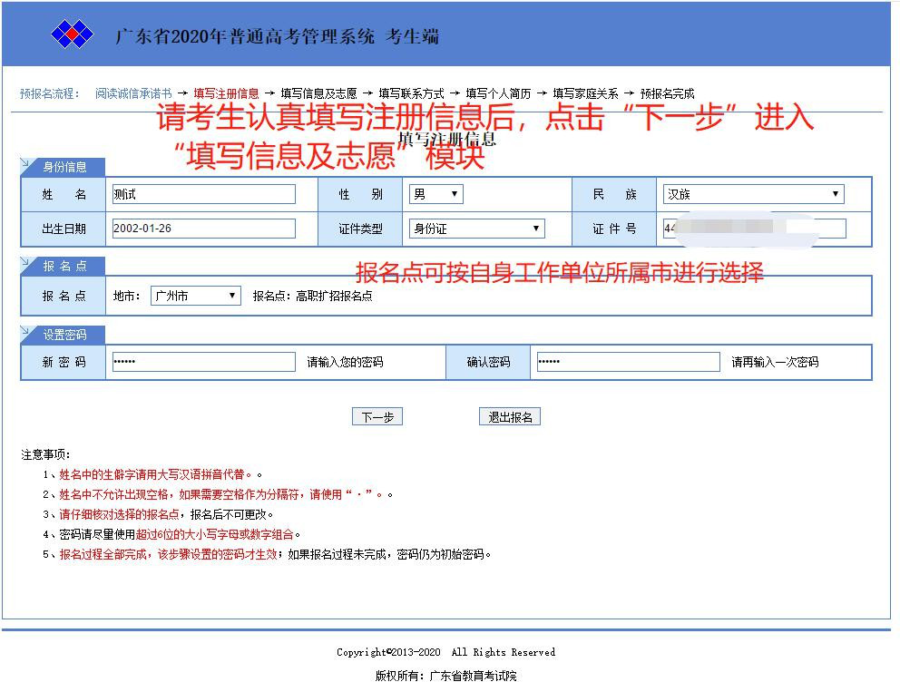Click the 下一步 button
900x682 pixels.
pyautogui.click(x=377, y=417)
